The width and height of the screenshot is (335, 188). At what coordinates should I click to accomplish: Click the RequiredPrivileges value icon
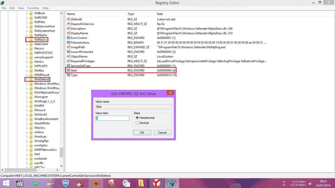click(x=68, y=61)
